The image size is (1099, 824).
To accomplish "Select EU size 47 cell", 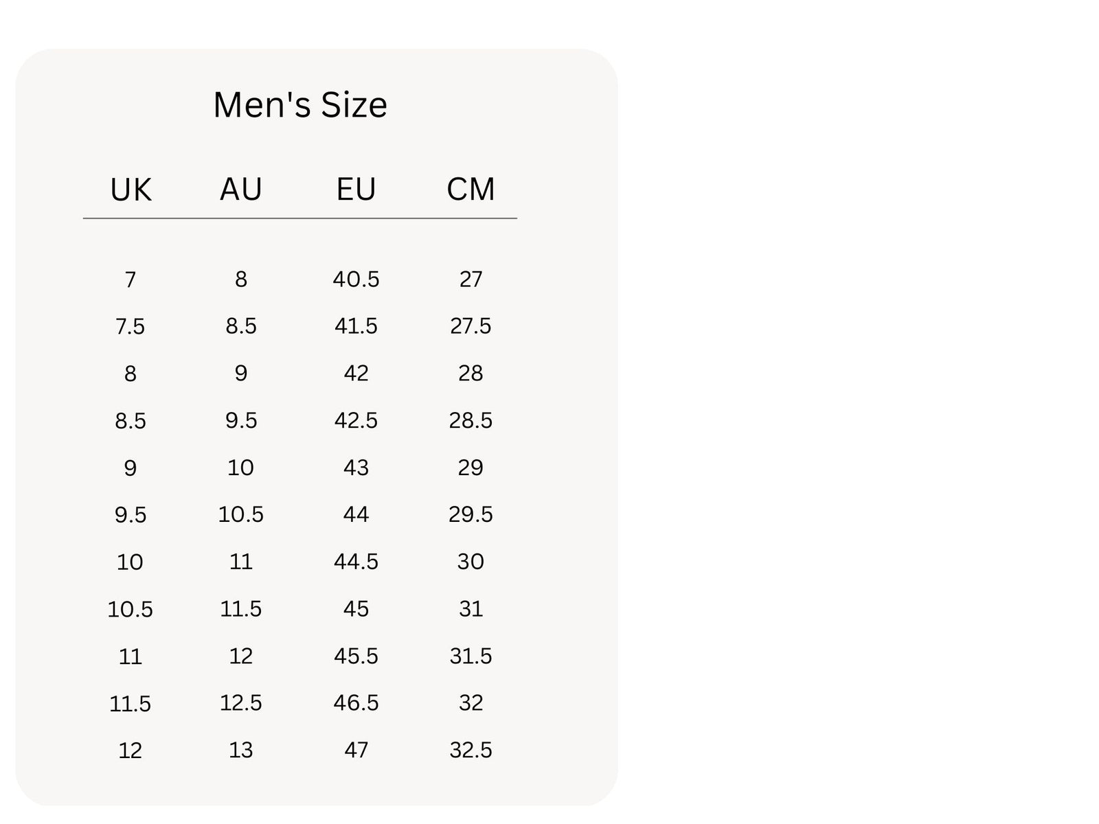I will pos(356,750).
